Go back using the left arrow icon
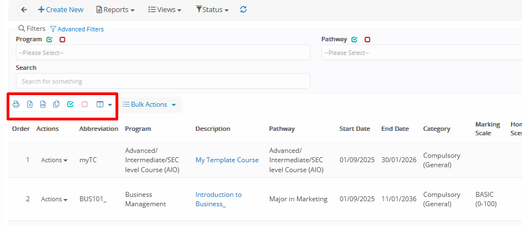The image size is (522, 226). (x=24, y=10)
